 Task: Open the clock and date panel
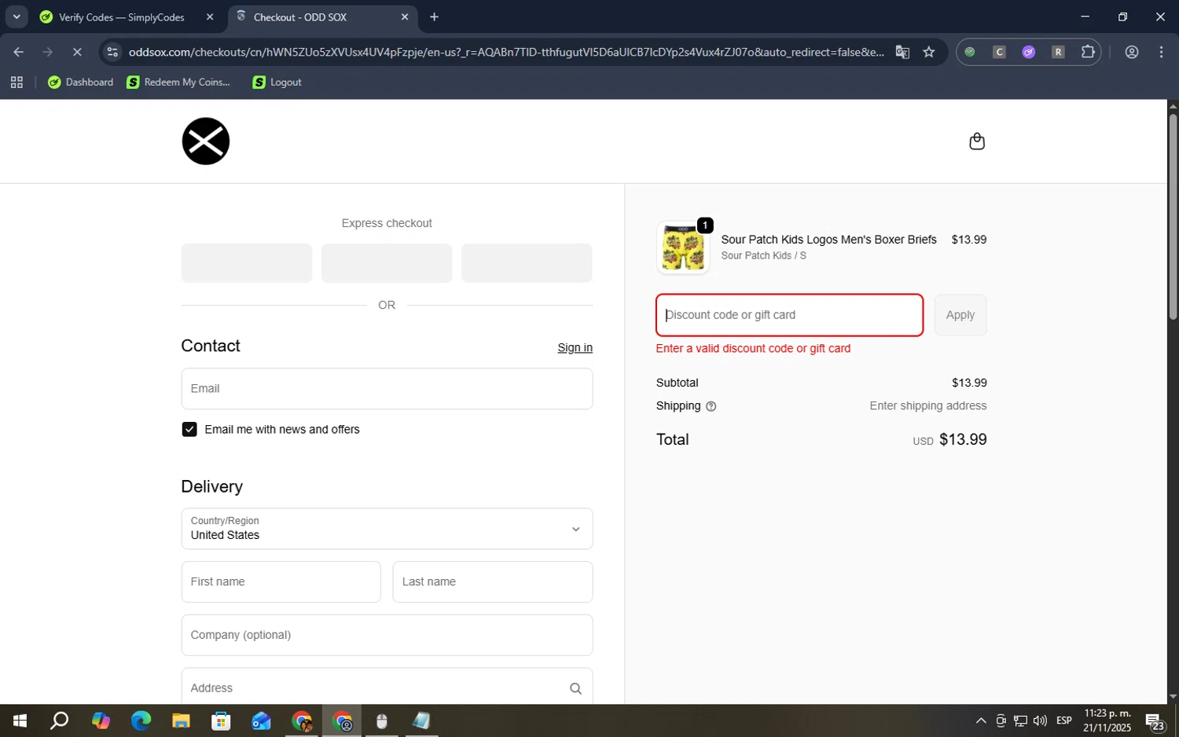click(1107, 720)
